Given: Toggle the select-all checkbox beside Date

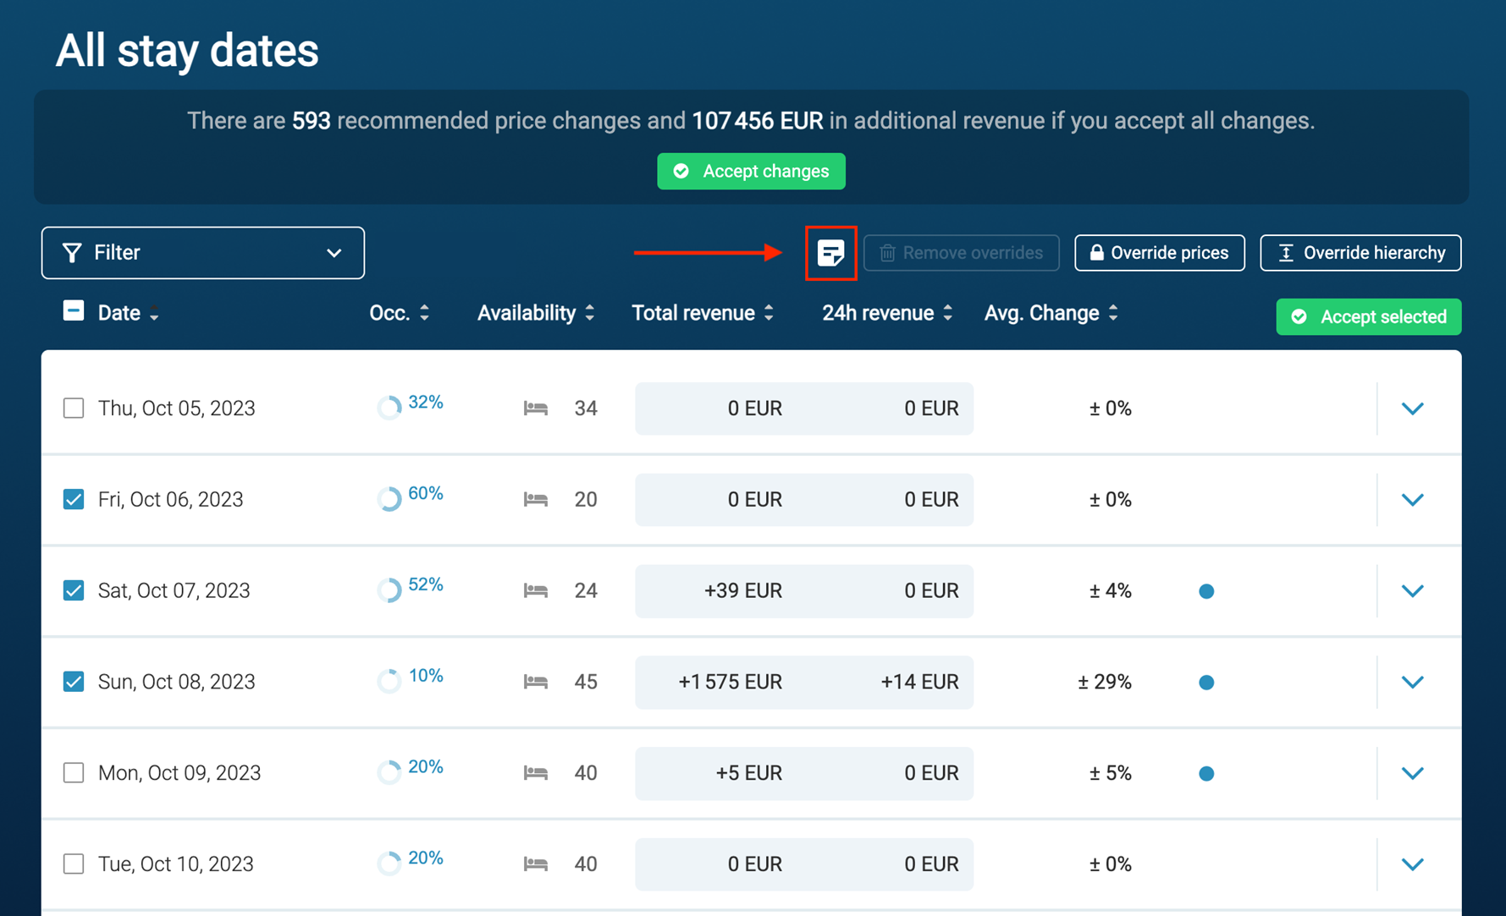Looking at the screenshot, I should pos(74,310).
